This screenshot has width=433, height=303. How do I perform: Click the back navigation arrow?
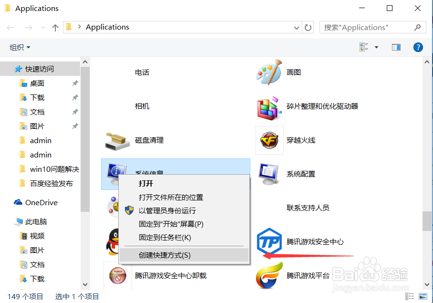[x=10, y=27]
